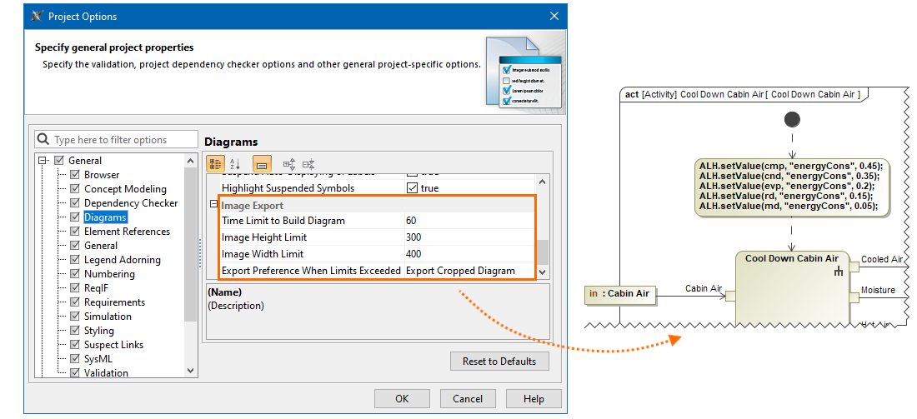The image size is (917, 419).
Task: Select Dependency Checker tree item
Action: click(x=131, y=202)
